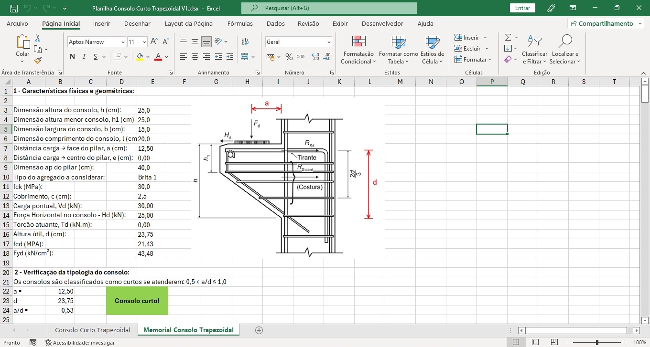Screen dimensions: 650x347
Task: Click the Entrar sign-in button
Action: tap(522, 8)
